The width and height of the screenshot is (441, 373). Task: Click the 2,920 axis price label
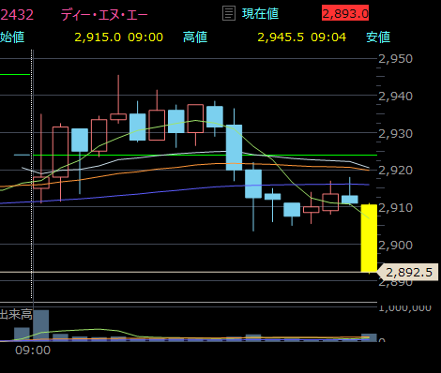pos(396,171)
